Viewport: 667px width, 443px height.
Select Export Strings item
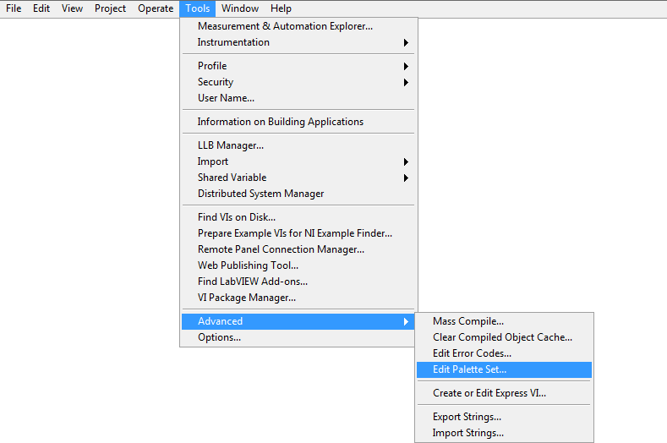click(x=467, y=417)
